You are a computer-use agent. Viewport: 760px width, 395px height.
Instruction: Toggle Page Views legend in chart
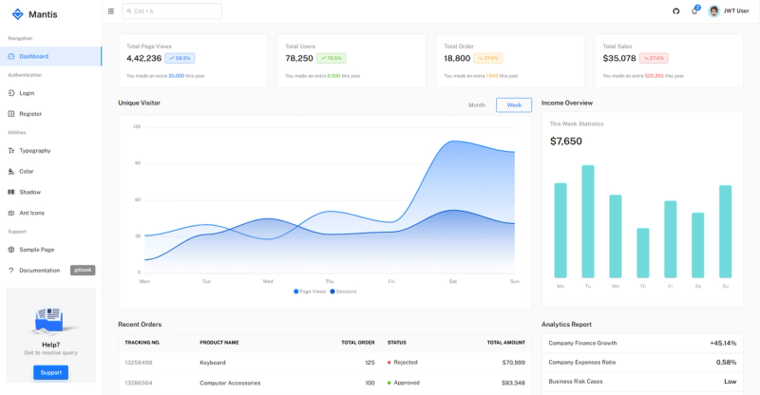[x=310, y=292]
